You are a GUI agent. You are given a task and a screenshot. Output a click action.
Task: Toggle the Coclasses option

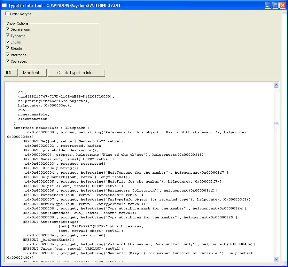pyautogui.click(x=8, y=61)
